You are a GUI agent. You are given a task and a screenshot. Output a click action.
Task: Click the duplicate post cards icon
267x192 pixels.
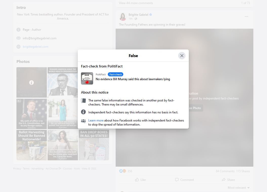(83, 101)
